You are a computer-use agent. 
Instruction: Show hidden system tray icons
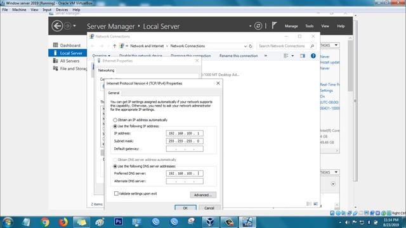click(340, 222)
